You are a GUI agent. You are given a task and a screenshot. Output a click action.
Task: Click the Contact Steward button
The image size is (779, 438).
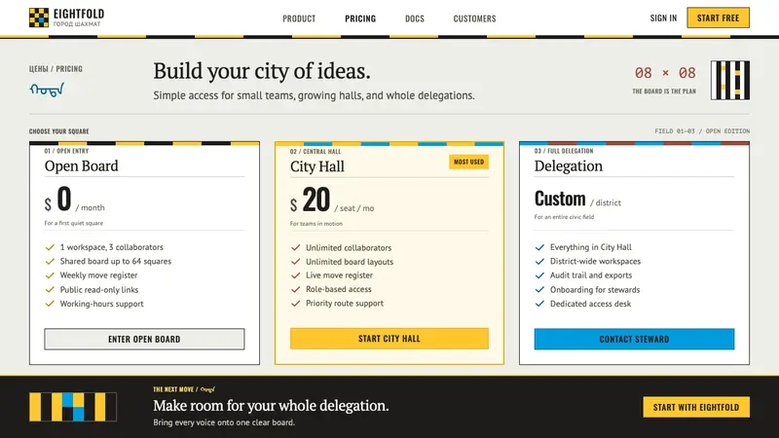pyautogui.click(x=634, y=339)
